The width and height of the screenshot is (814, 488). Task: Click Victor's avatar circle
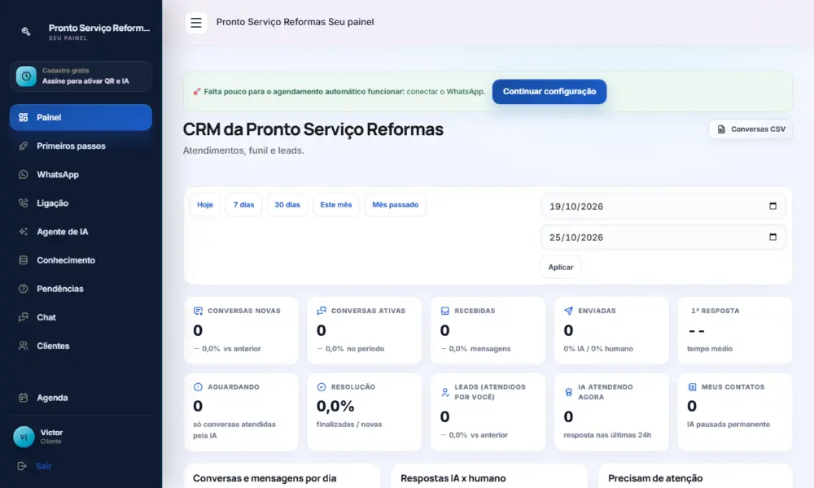pos(24,437)
